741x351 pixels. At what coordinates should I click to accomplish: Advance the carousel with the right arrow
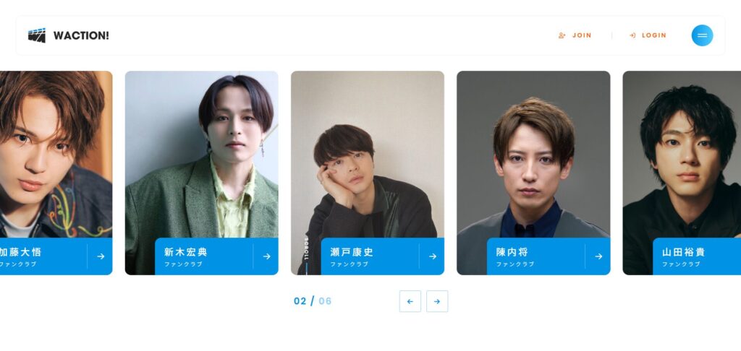(437, 301)
